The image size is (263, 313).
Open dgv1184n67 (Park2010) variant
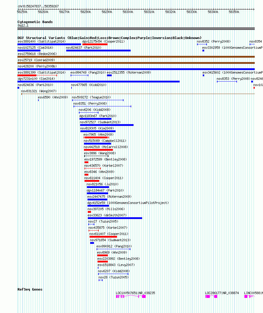(105, 190)
